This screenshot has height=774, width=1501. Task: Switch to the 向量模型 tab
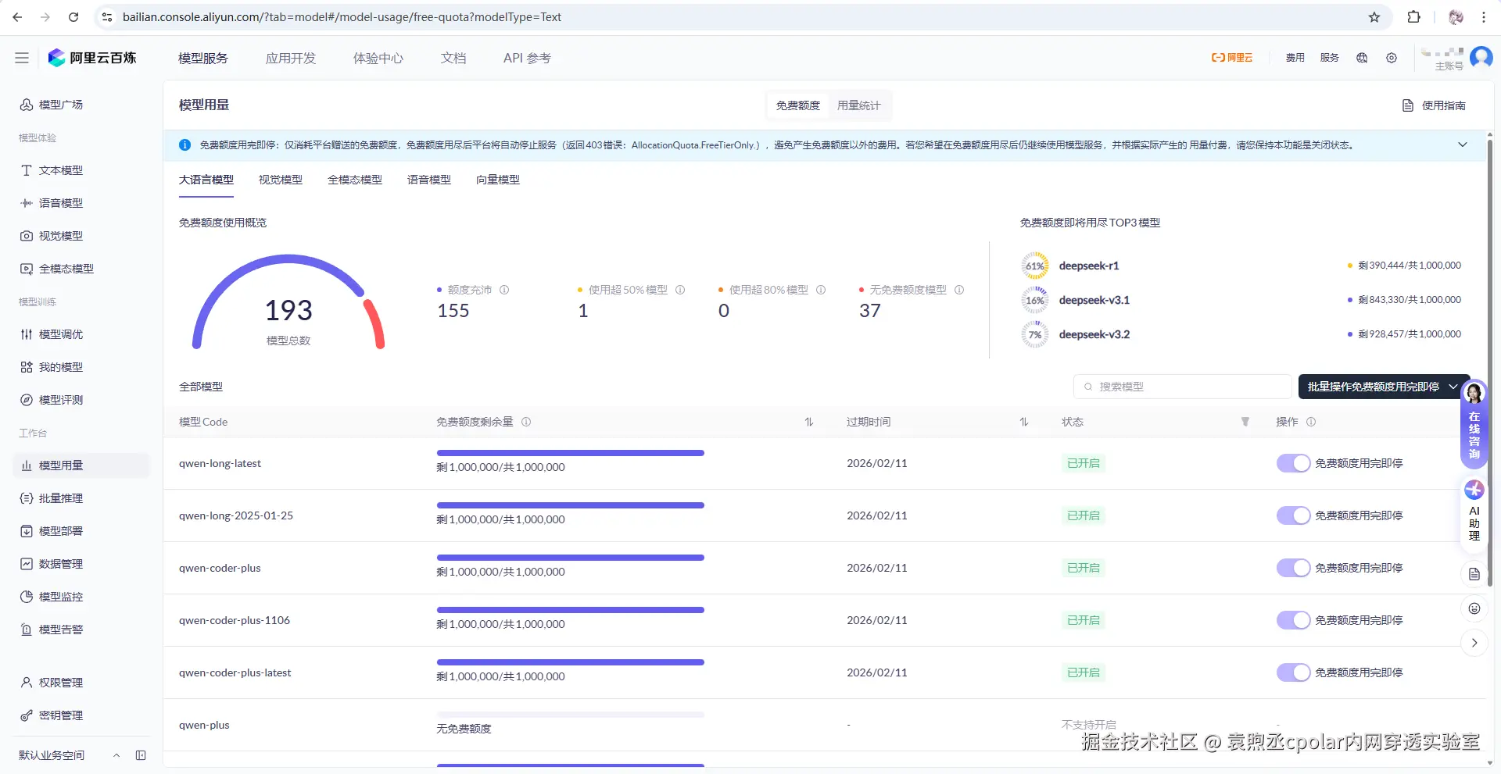pyautogui.click(x=498, y=180)
